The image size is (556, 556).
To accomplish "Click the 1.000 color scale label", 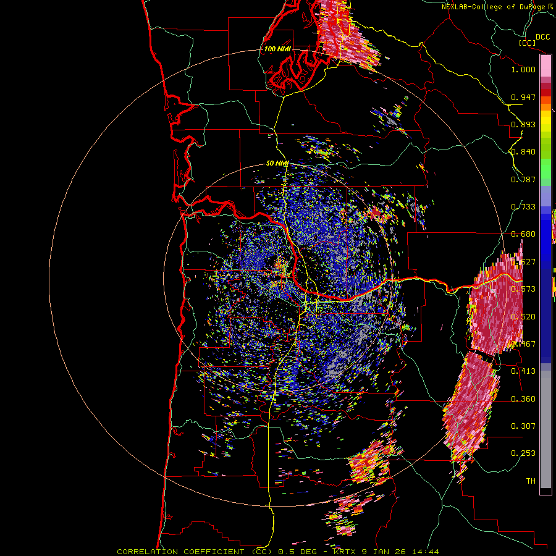I will pos(523,69).
